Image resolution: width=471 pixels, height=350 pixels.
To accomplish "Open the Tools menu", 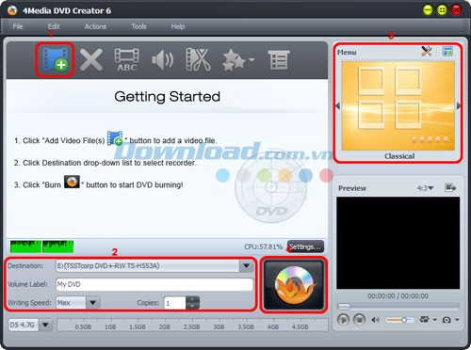I will 138,26.
